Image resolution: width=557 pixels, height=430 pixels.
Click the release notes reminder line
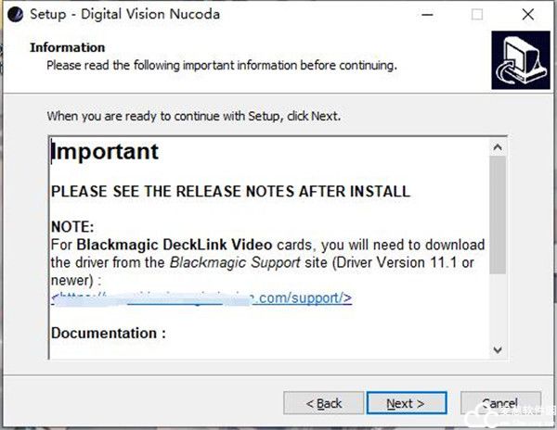[230, 192]
